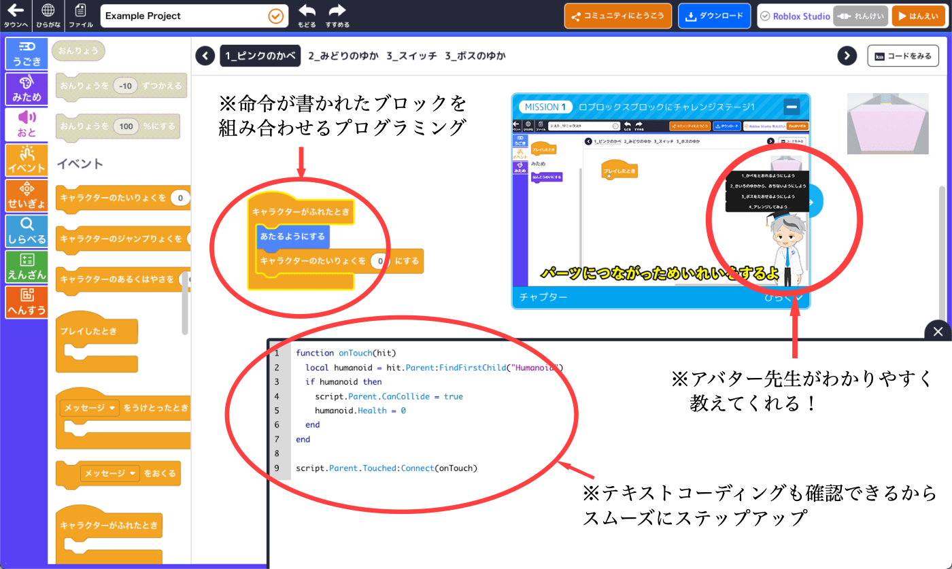Click value 0 in workspace たいりょく block
The image size is (952, 569).
click(x=381, y=261)
